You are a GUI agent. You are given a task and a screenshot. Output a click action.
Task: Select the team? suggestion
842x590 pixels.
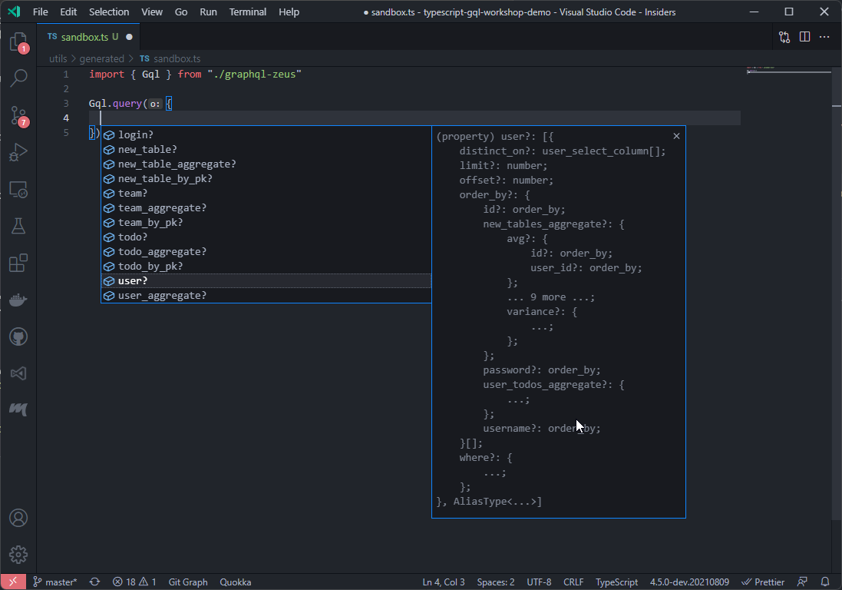click(266, 193)
